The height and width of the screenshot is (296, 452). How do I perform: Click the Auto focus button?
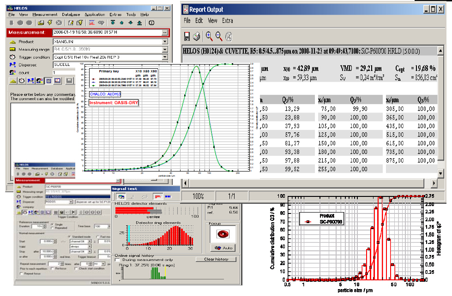pos(223,248)
